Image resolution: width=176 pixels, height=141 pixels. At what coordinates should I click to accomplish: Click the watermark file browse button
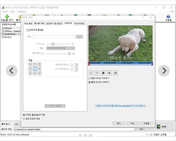(x=79, y=37)
